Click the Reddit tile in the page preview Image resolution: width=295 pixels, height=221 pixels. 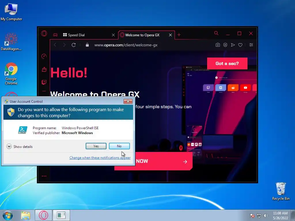click(233, 87)
